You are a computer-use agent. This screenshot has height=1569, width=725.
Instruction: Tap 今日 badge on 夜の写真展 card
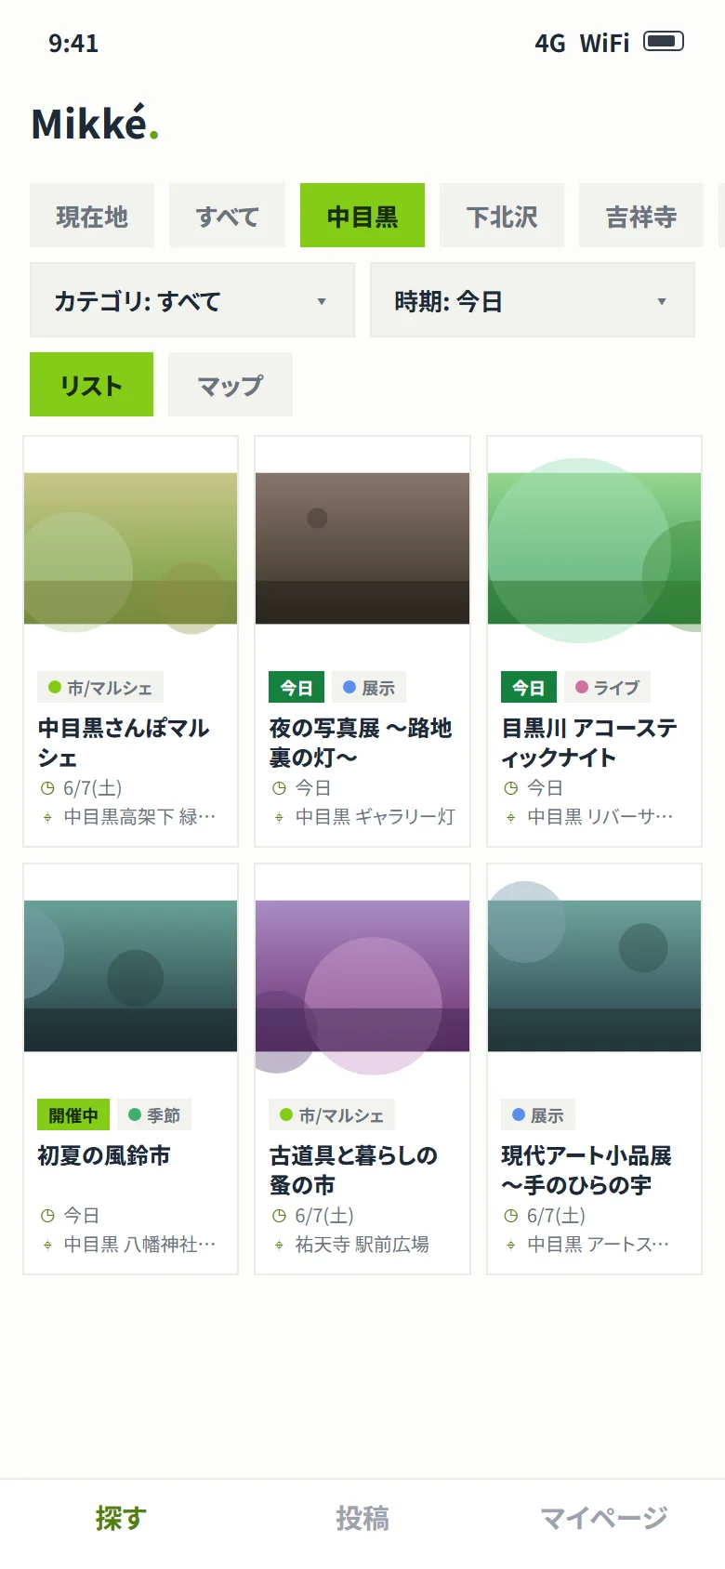click(x=297, y=688)
